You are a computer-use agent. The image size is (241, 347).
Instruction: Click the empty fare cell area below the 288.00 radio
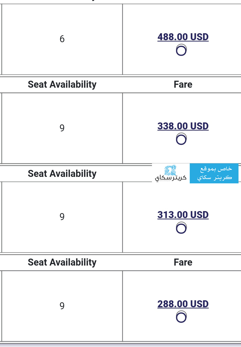(182, 332)
